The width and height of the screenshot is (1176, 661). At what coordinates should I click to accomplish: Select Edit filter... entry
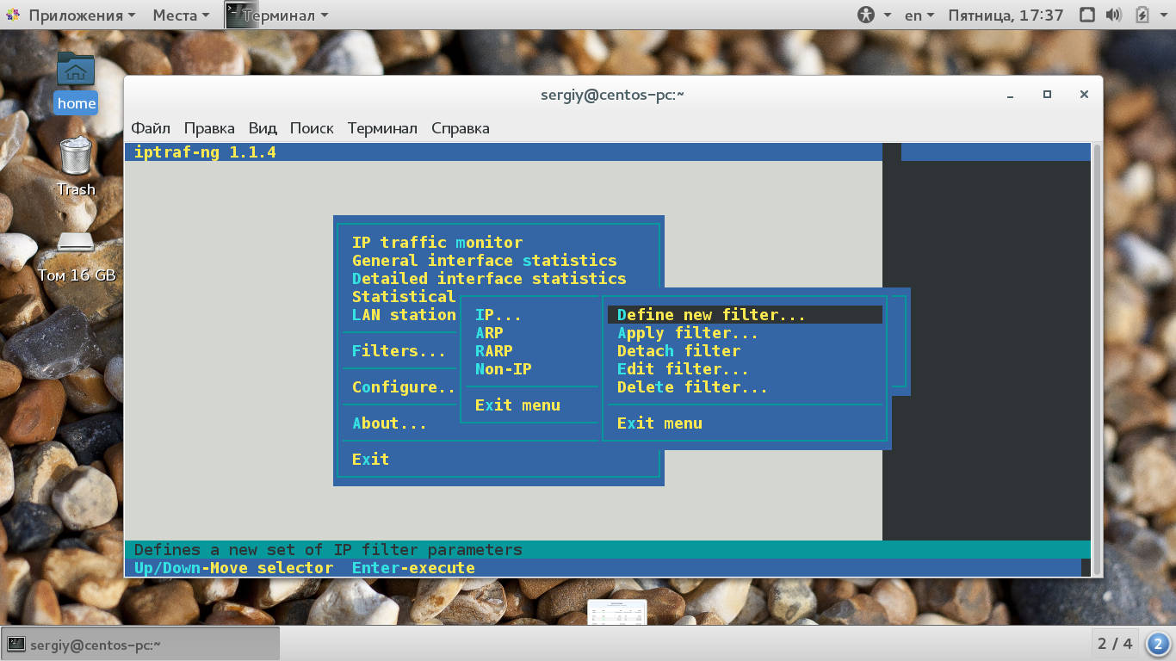click(683, 369)
